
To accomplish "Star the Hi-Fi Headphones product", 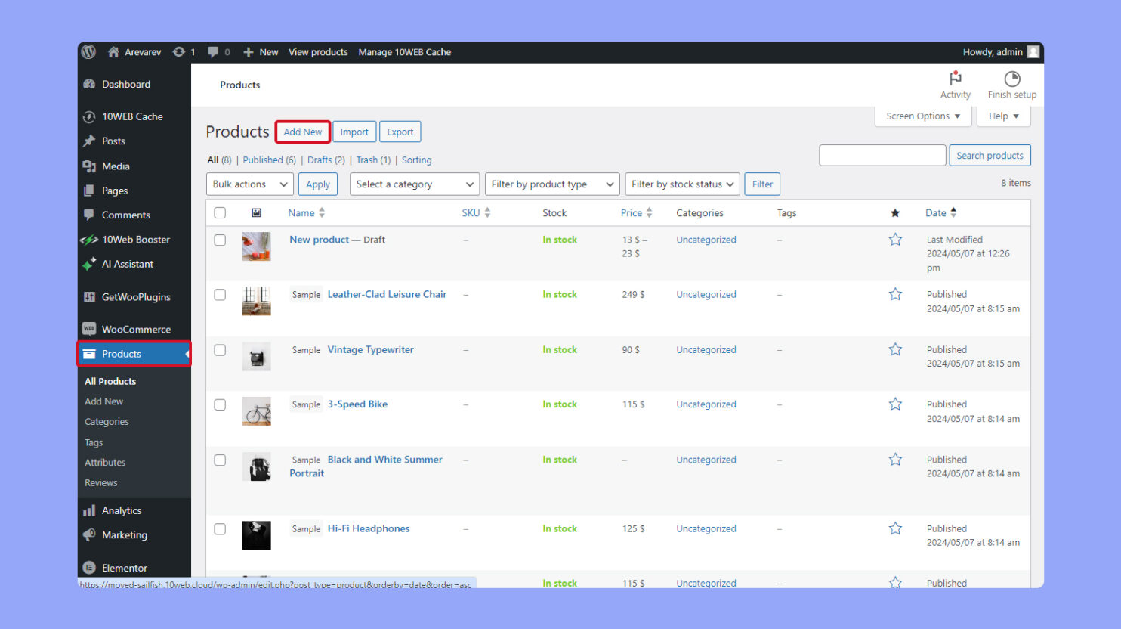I will pos(895,528).
